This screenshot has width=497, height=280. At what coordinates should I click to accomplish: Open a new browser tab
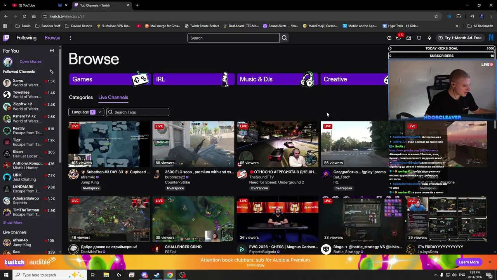click(x=137, y=5)
